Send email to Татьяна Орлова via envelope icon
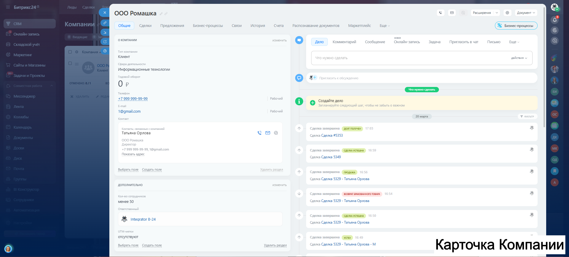This screenshot has width=569, height=257. click(x=268, y=133)
